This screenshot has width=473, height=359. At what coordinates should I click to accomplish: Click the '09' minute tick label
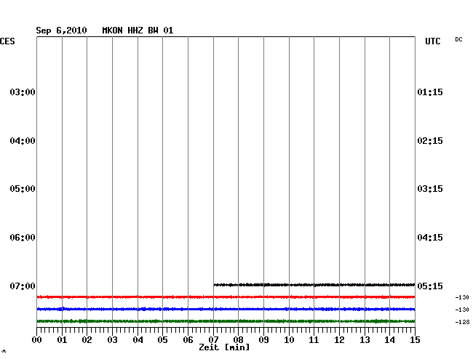263,340
